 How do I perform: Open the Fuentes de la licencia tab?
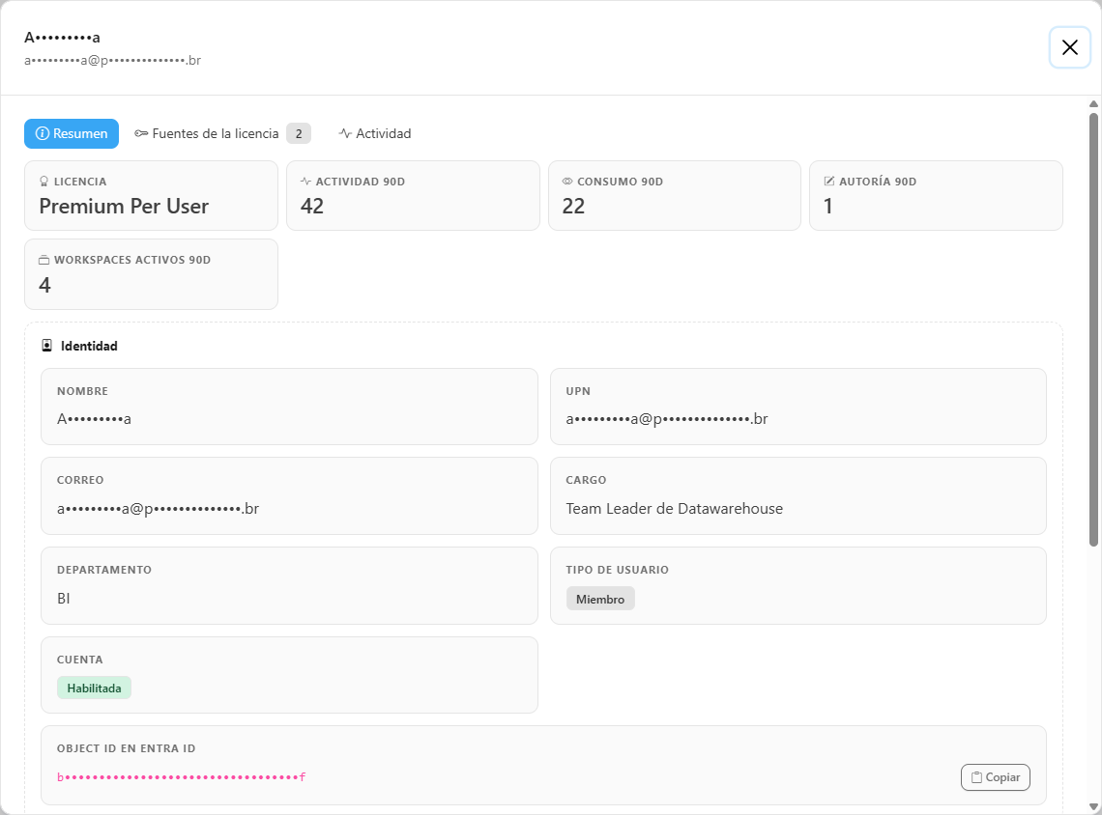click(222, 133)
